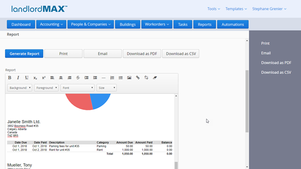Click the landlordMAX logo
This screenshot has height=169, width=301.
pos(39,9)
